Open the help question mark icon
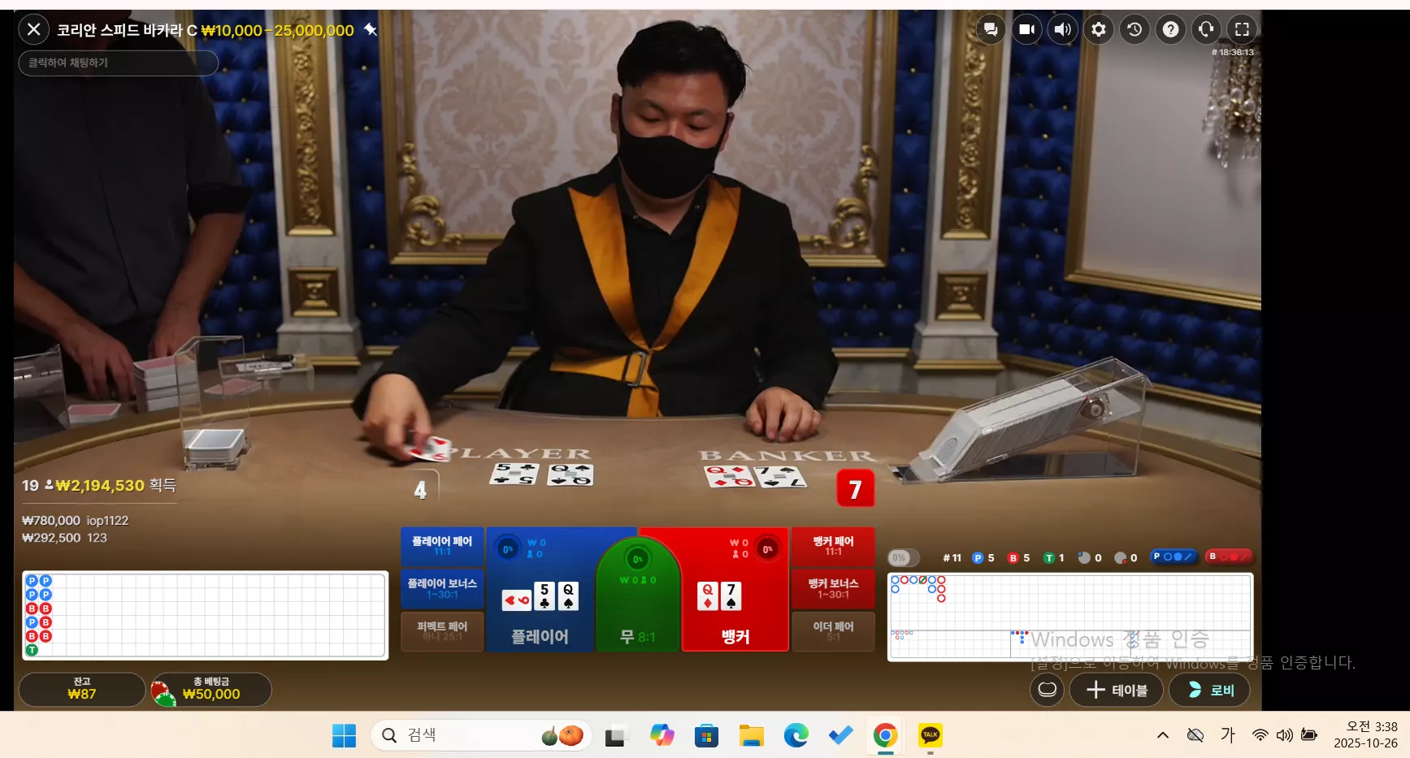Image resolution: width=1410 pixels, height=758 pixels. (1170, 29)
